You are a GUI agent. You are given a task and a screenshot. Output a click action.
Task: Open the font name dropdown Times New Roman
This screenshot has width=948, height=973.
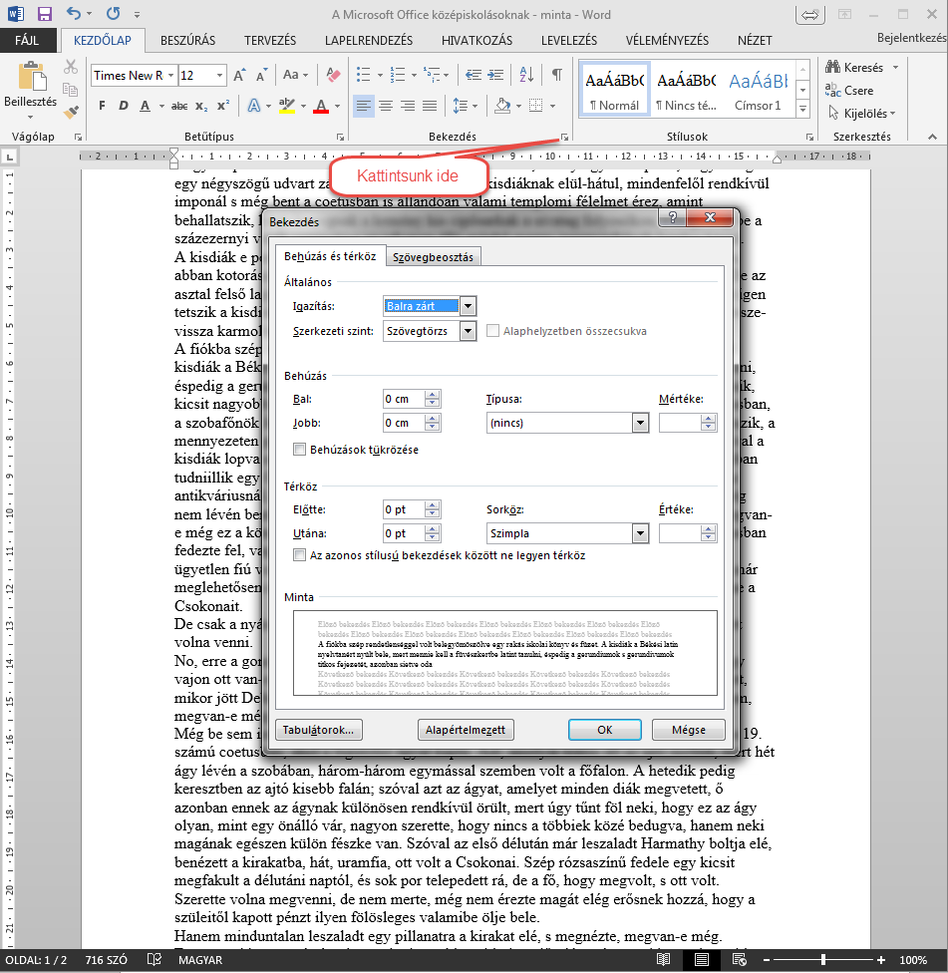click(170, 76)
